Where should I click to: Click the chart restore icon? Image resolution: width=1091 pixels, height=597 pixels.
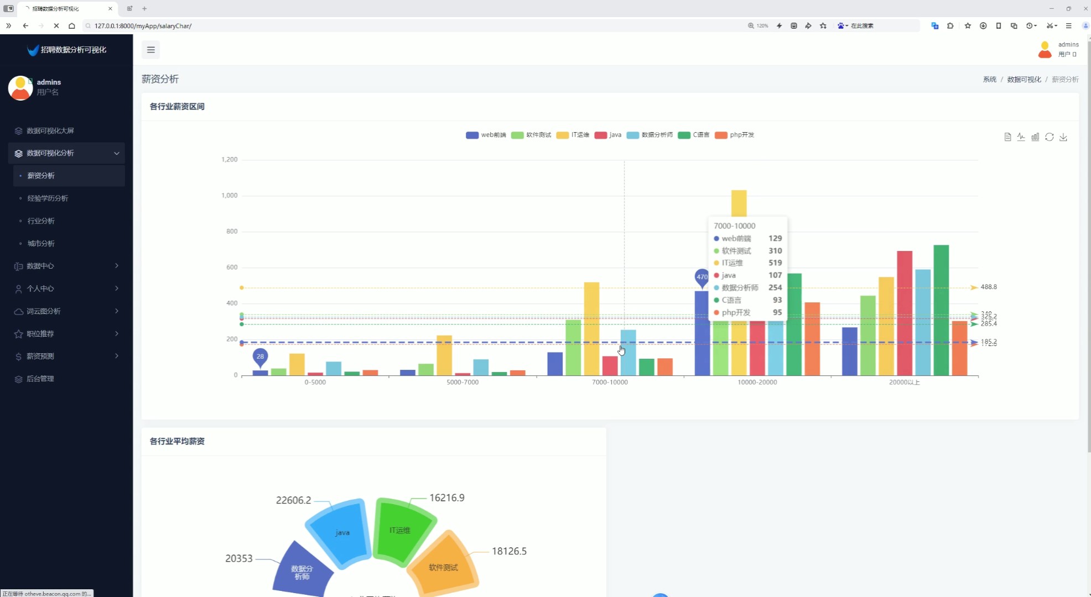click(x=1050, y=137)
